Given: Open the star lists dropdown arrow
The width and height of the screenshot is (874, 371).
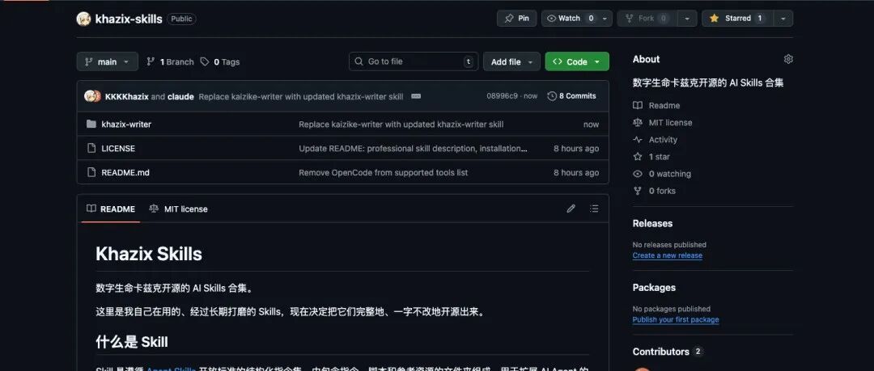Looking at the screenshot, I should point(783,19).
